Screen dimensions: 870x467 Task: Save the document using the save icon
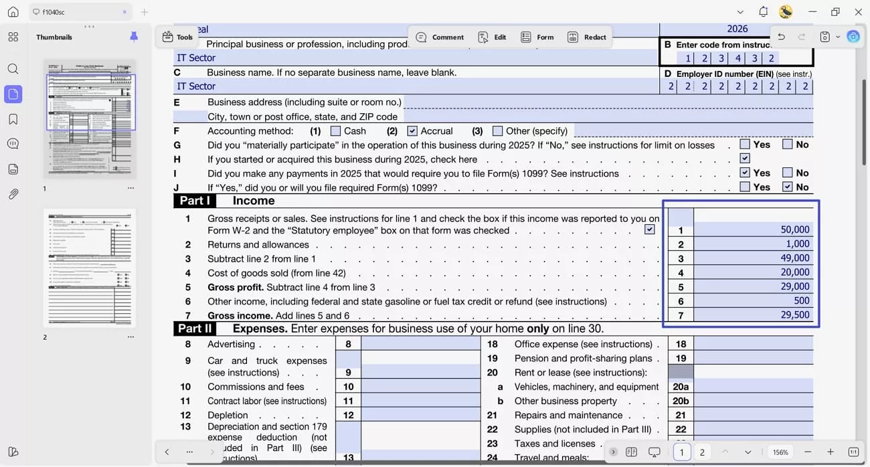point(824,36)
